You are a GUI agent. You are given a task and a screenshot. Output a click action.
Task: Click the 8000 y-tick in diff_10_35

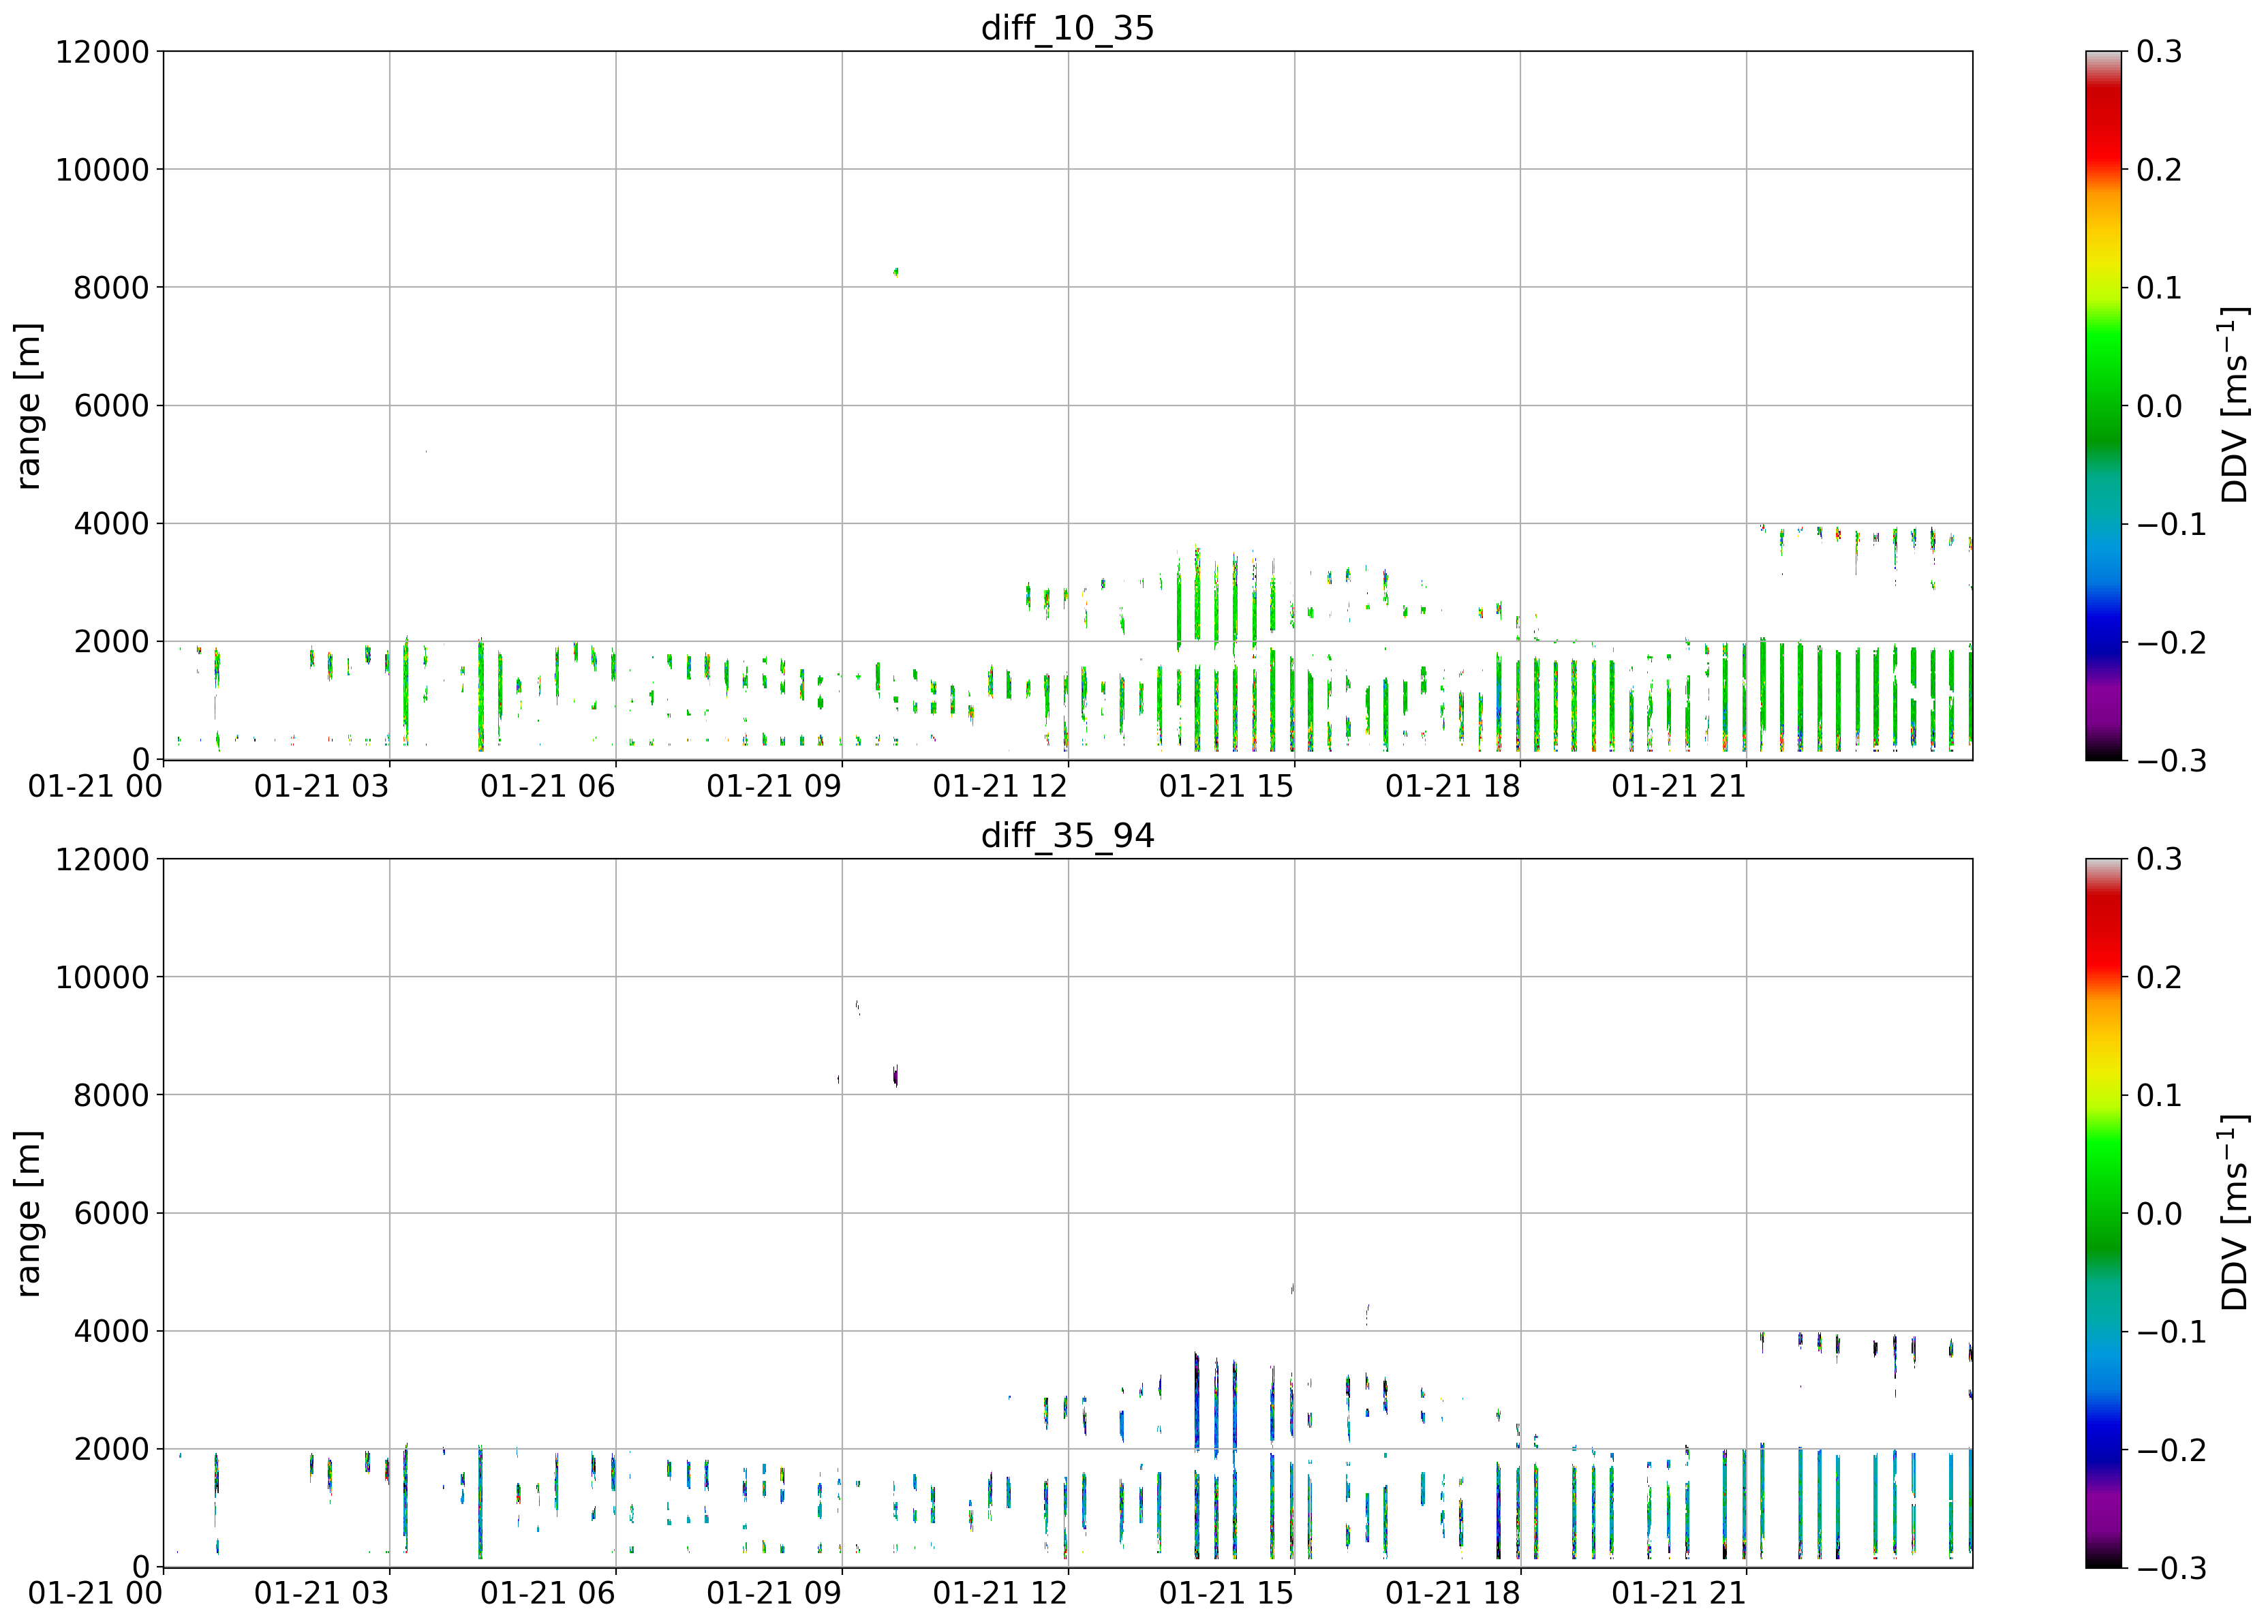[x=112, y=288]
